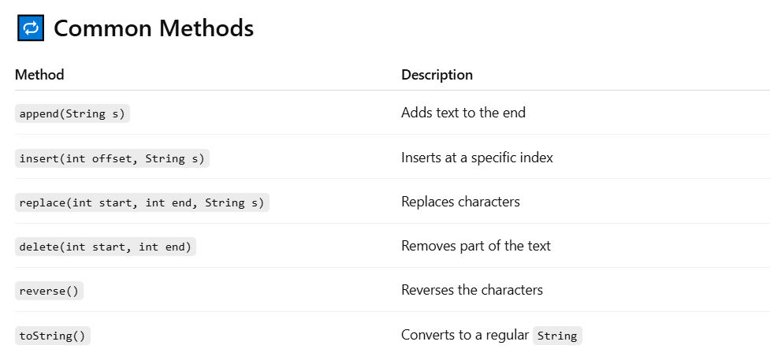Screen dimensions: 770x349
Task: Click 'Reverses the characters' description
Action: (472, 290)
